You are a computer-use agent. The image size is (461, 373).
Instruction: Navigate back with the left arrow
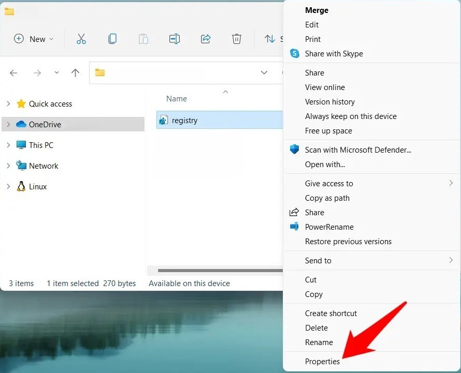point(13,73)
